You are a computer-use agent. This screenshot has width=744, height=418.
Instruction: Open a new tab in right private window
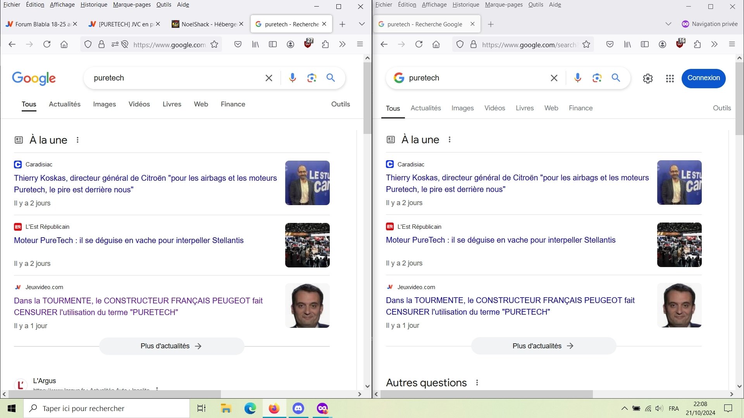point(491,24)
